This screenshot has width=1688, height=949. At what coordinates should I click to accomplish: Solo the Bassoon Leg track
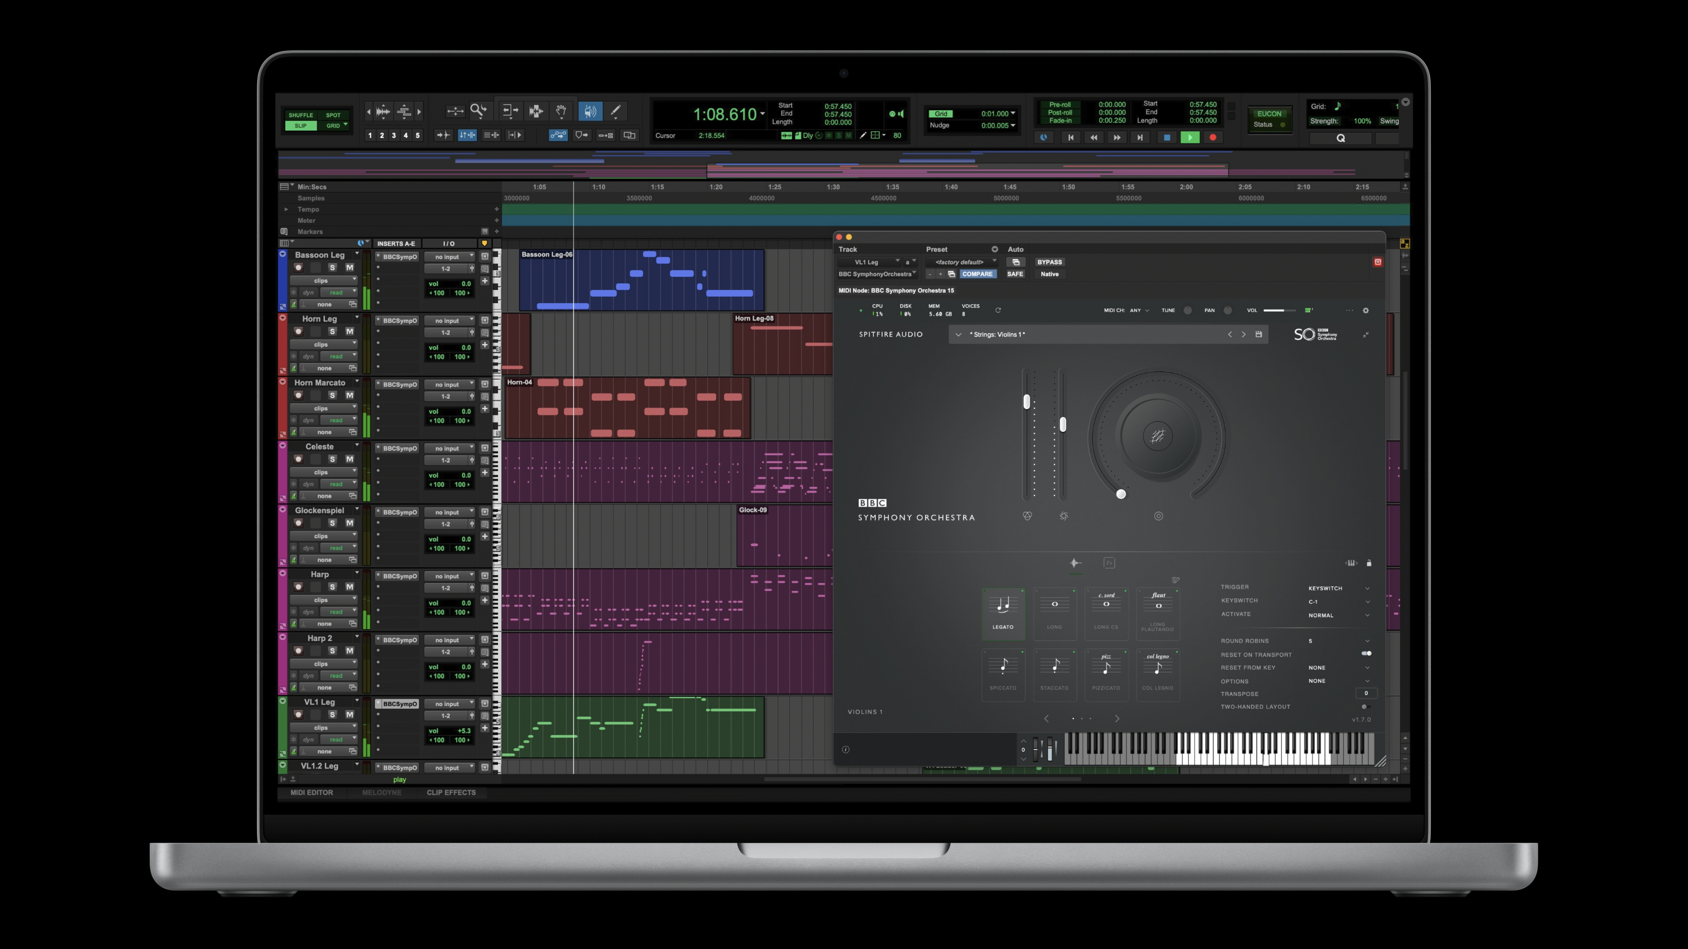coord(332,267)
